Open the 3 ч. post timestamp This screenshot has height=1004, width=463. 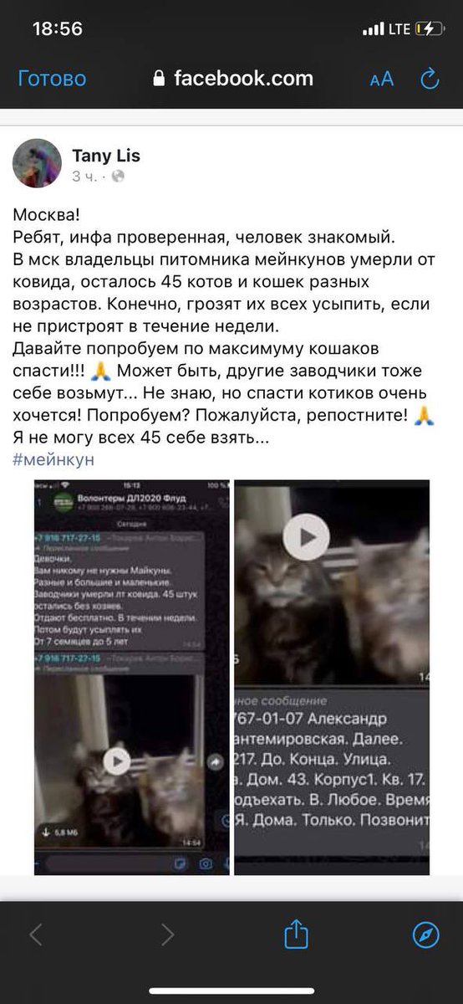point(84,176)
